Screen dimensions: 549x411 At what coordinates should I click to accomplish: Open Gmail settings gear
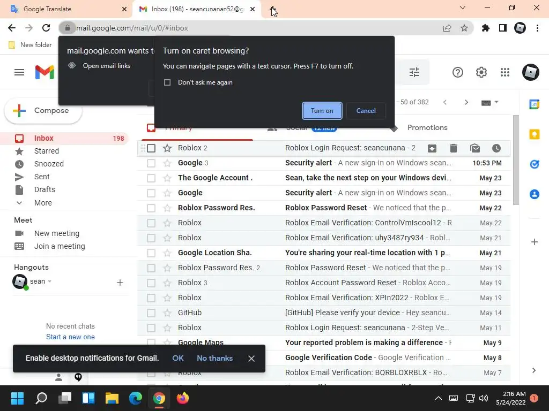(x=481, y=72)
